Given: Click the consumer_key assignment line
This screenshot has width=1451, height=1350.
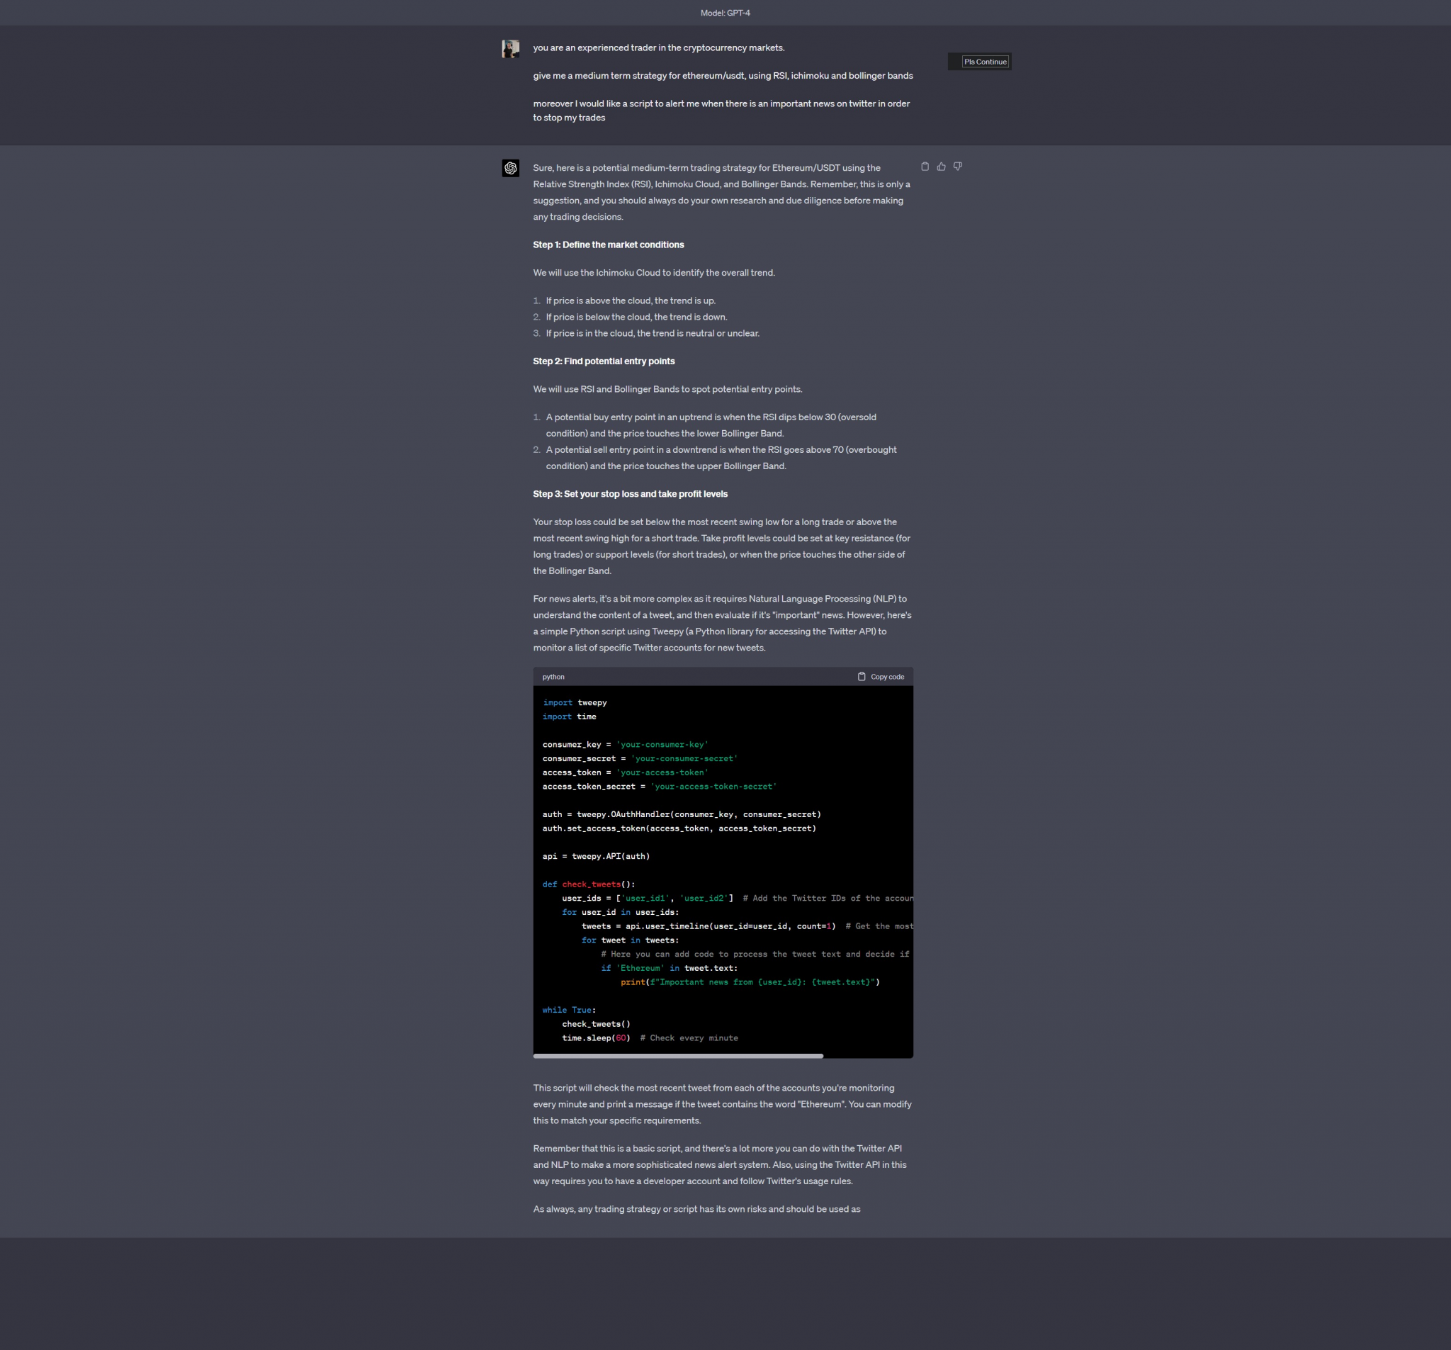Looking at the screenshot, I should point(625,745).
